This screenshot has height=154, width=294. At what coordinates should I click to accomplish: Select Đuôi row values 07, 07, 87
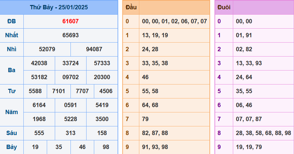[x=249, y=119]
